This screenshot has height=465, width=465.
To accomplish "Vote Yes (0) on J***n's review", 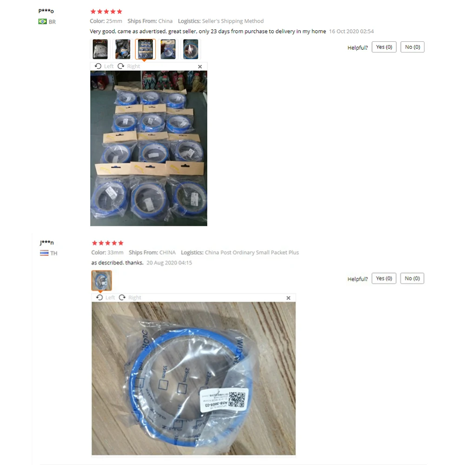I will point(384,278).
